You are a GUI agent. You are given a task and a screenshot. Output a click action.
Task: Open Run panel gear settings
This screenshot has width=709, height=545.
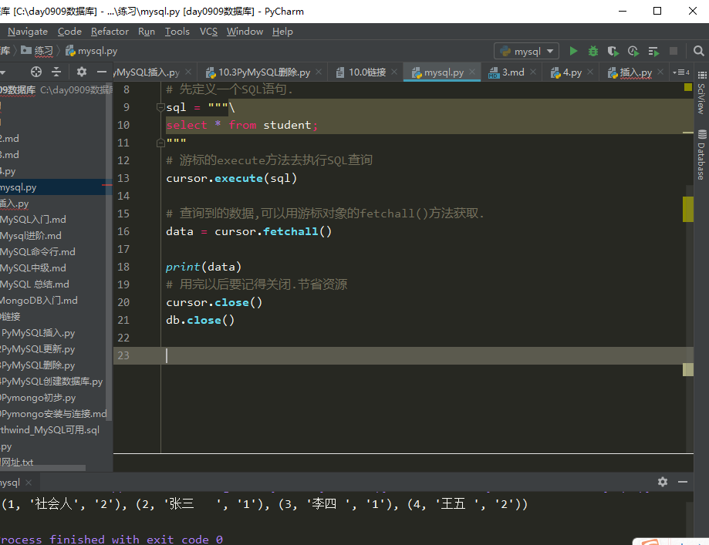pyautogui.click(x=662, y=482)
